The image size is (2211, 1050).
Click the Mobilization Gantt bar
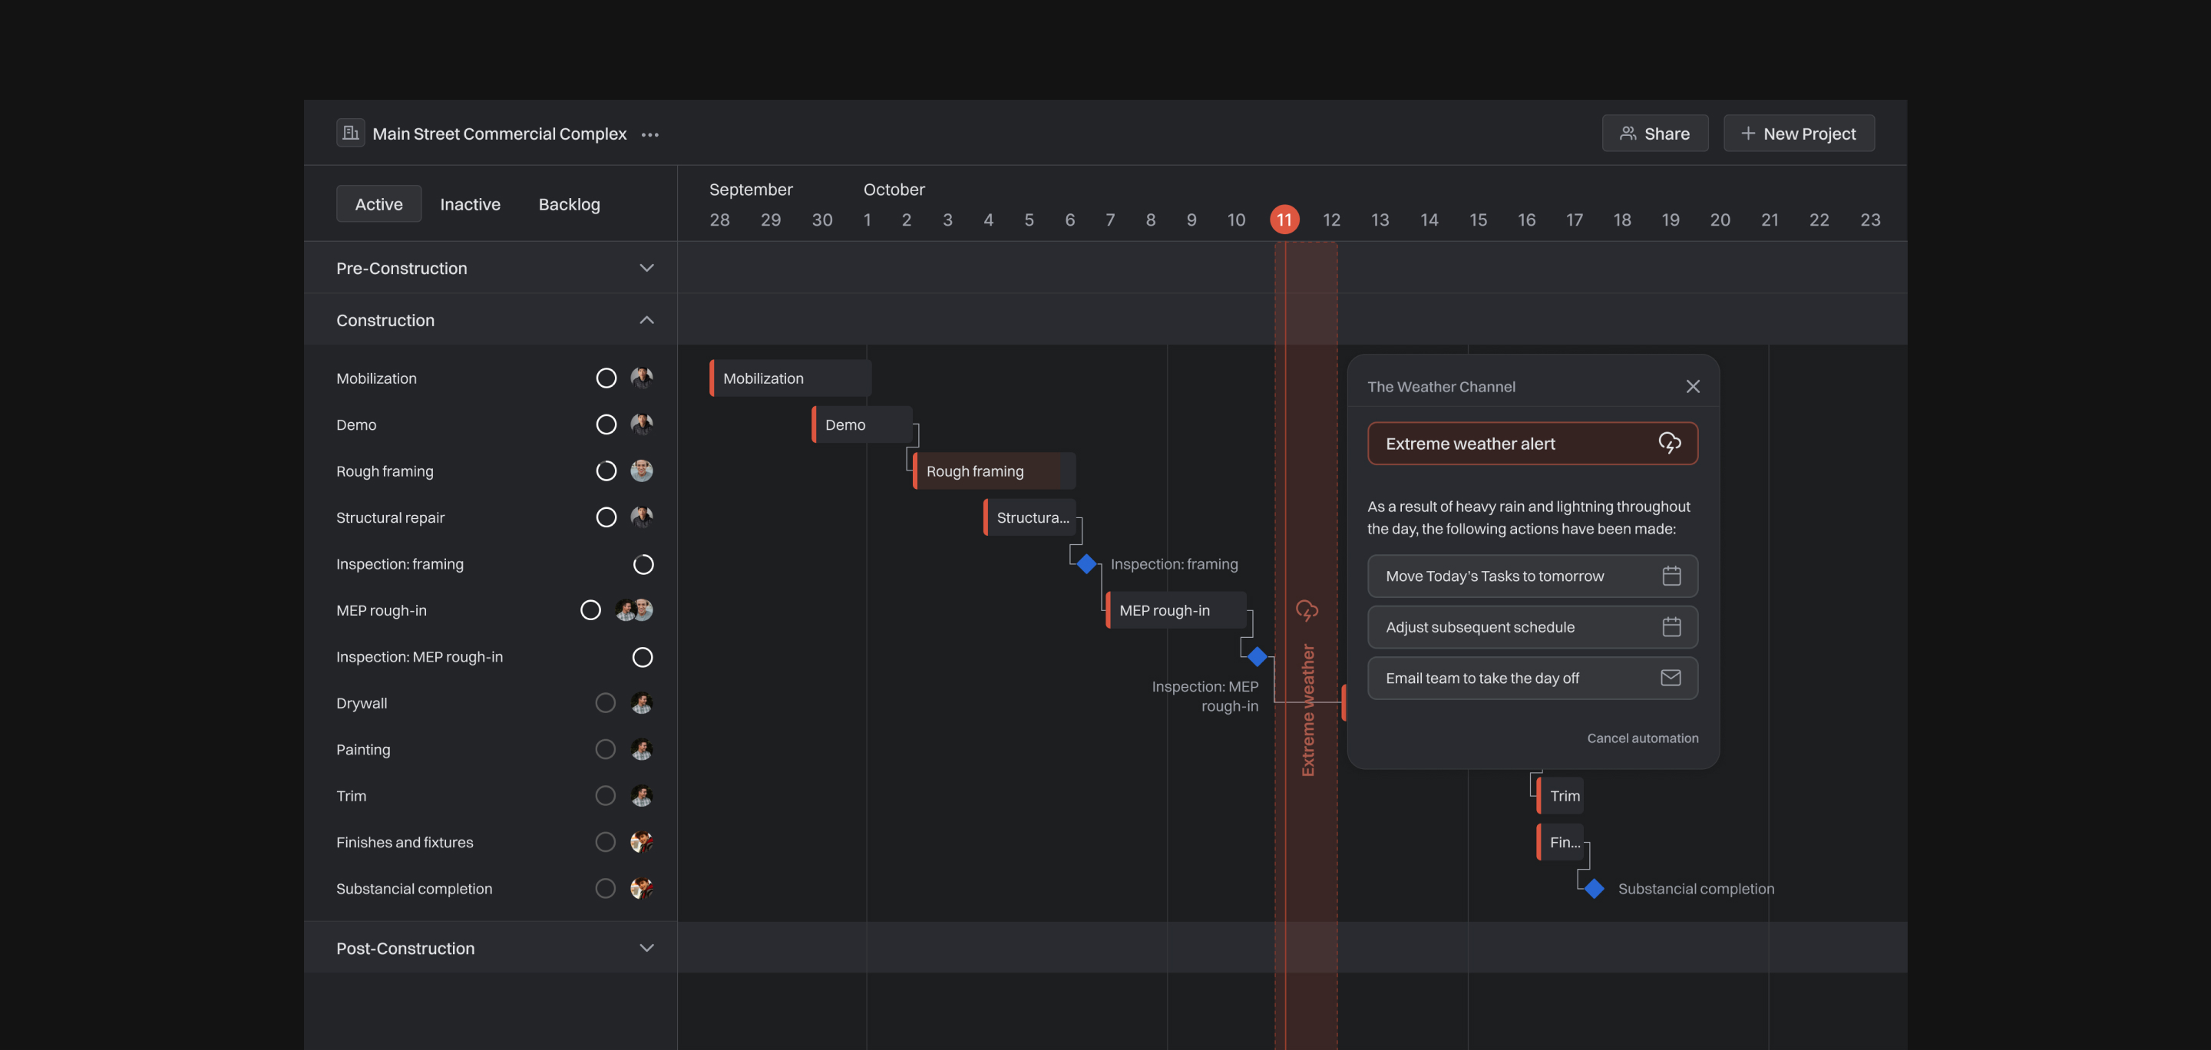coord(791,378)
